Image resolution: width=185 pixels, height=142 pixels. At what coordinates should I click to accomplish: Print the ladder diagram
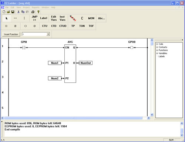click(33, 12)
